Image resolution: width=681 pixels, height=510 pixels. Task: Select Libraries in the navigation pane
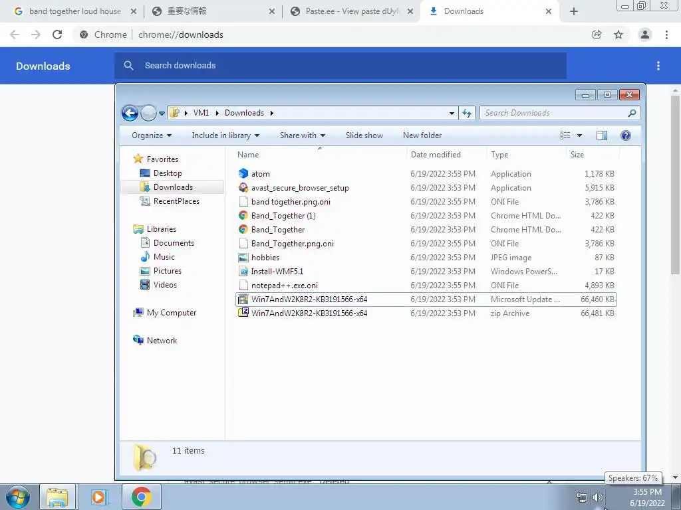(161, 229)
